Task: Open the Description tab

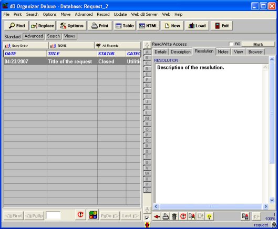Action: [x=181, y=52]
